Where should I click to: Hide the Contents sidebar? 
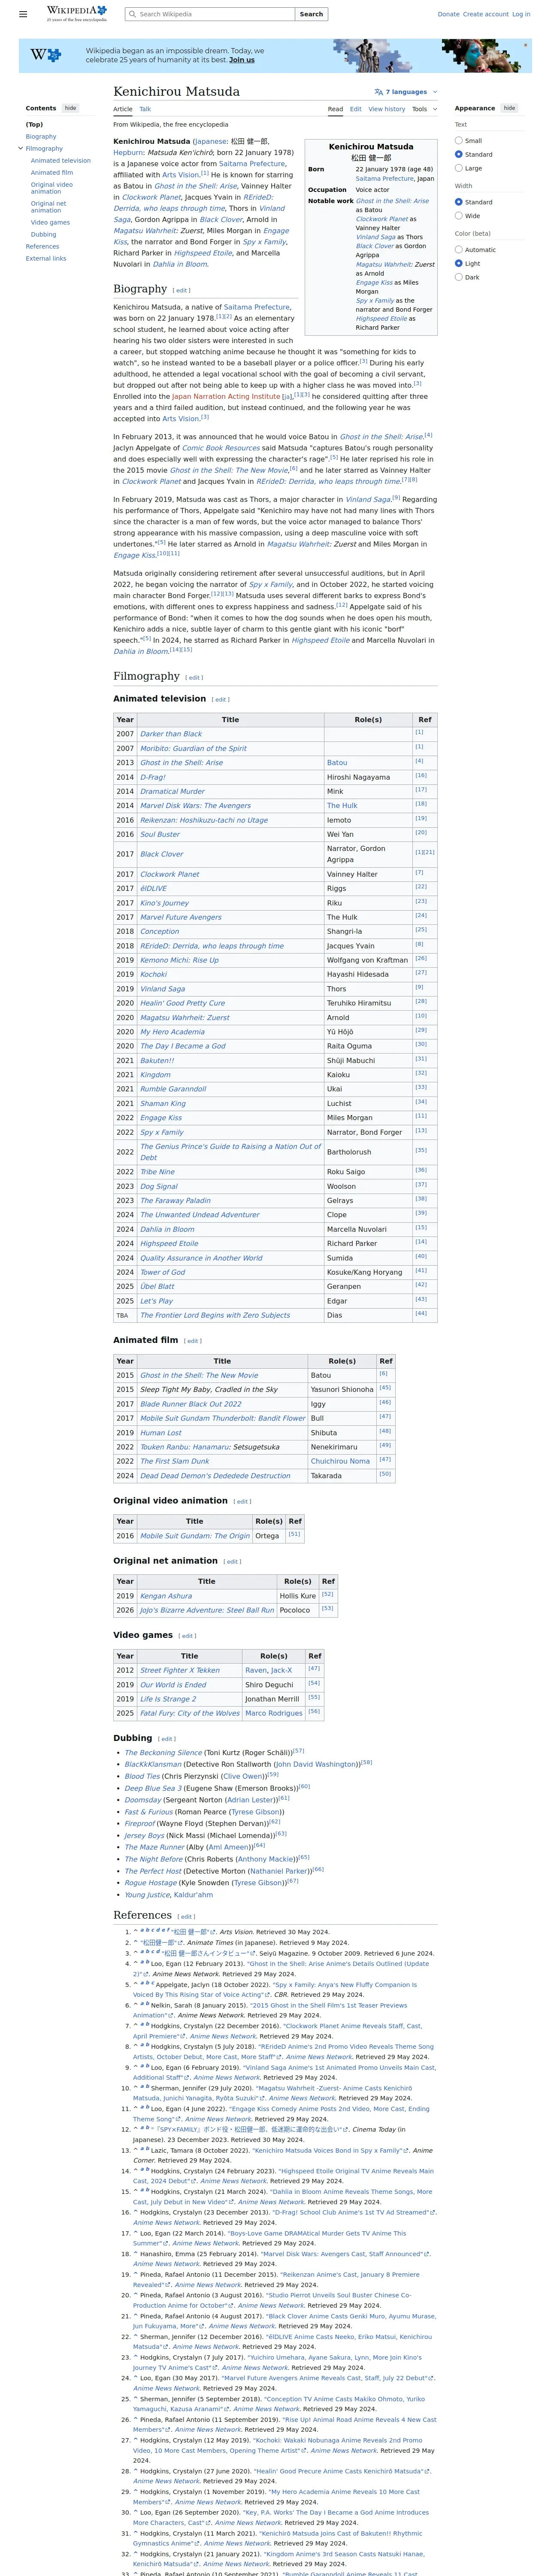point(70,108)
